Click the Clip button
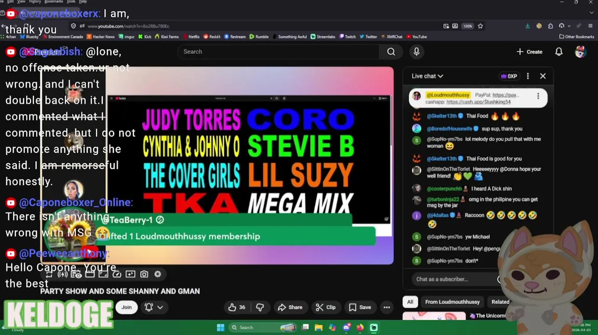The height and width of the screenshot is (335, 598). (x=325, y=307)
